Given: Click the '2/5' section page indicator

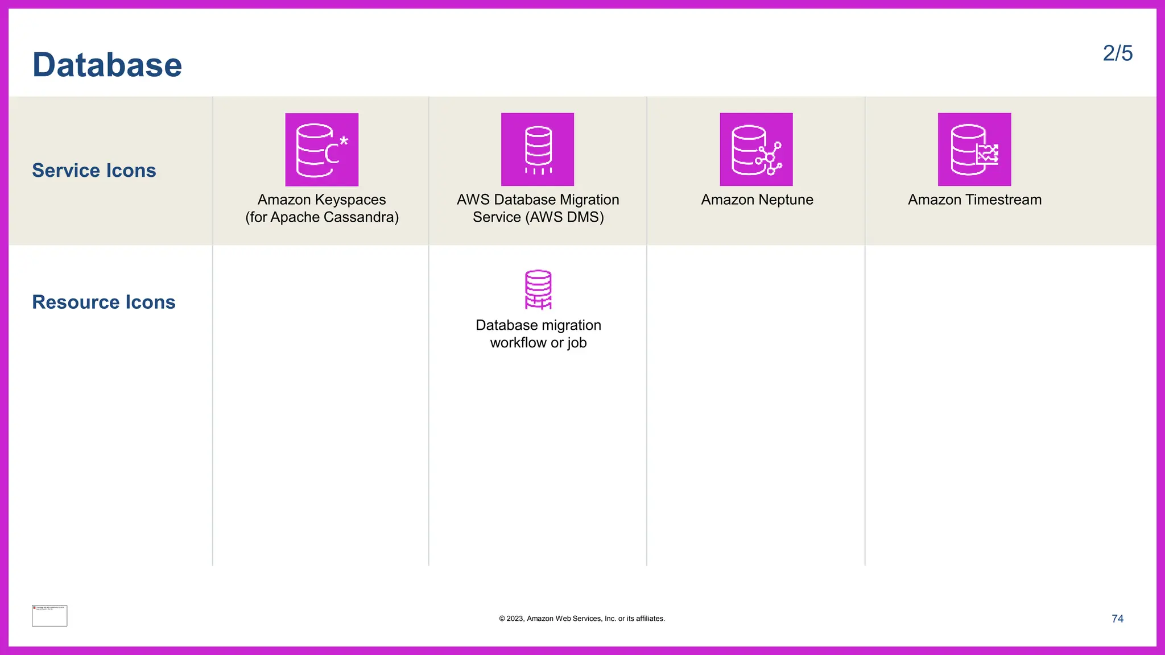Looking at the screenshot, I should click(1118, 53).
